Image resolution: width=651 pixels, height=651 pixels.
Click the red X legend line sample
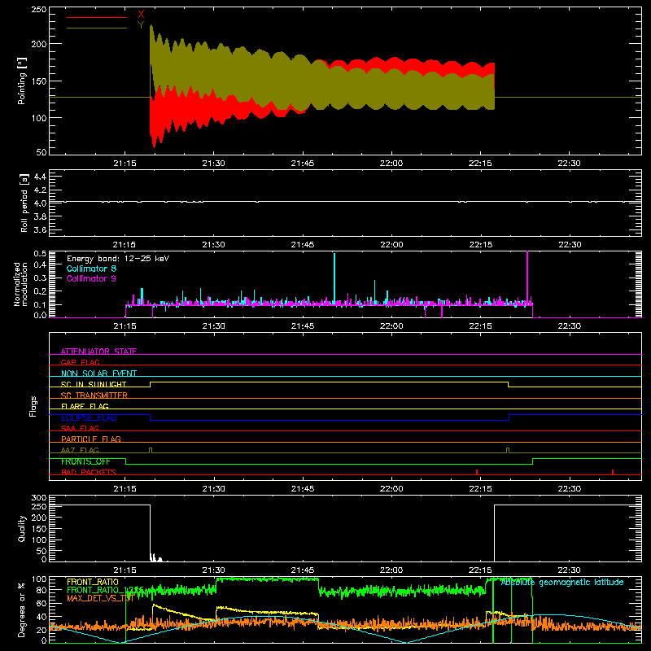point(97,17)
